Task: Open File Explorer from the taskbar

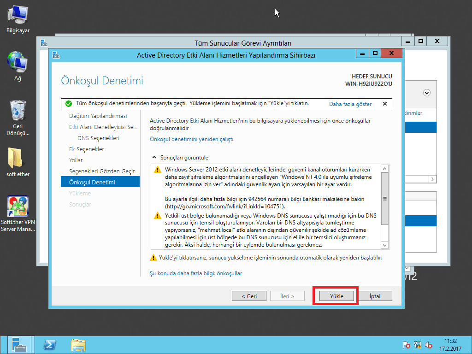Action: [78, 345]
